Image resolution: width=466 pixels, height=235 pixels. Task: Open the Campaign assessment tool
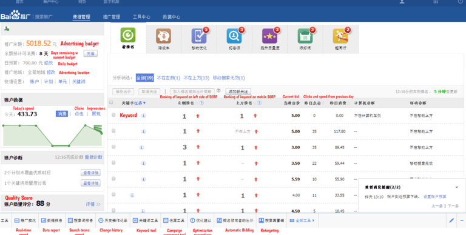174,220
